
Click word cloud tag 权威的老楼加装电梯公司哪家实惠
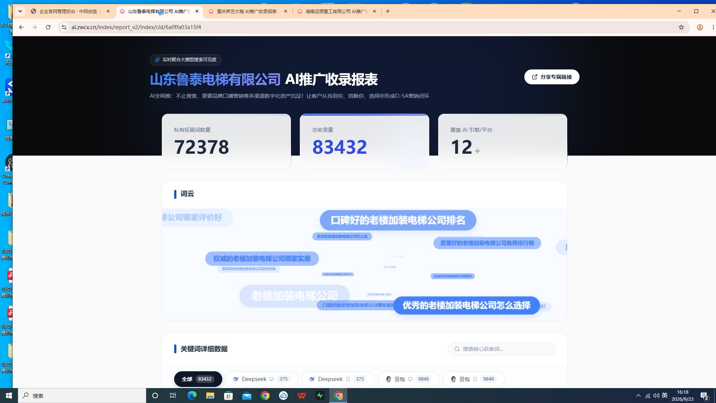(x=262, y=259)
